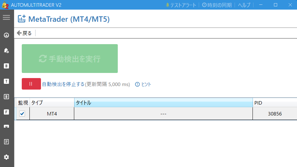
Task: Maximize the AutoMultiTrader window
Action: click(x=276, y=5)
